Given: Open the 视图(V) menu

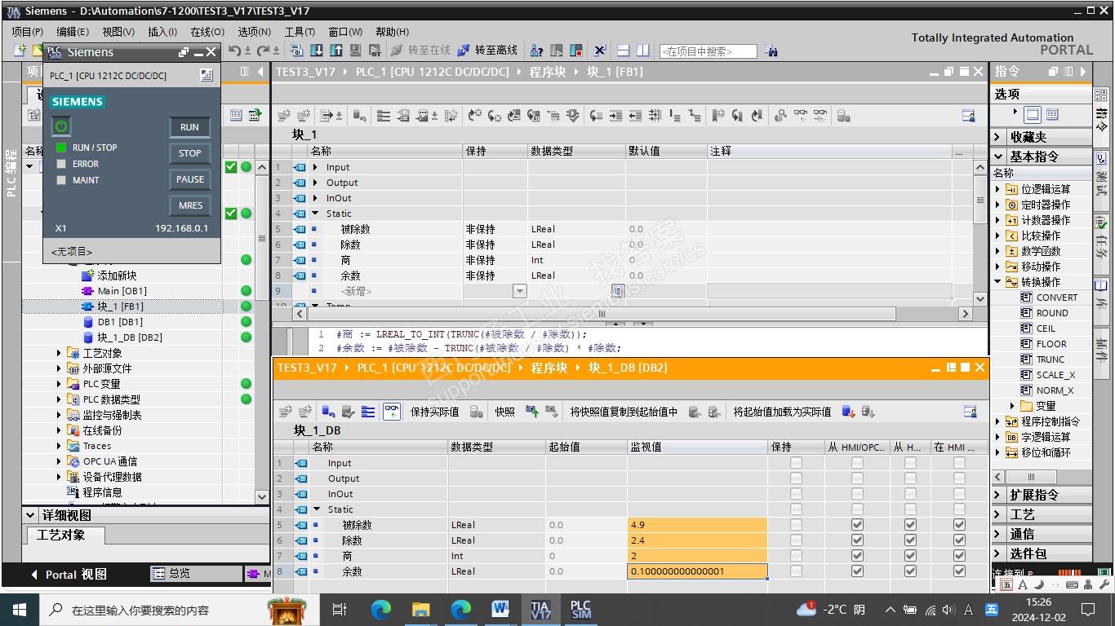Looking at the screenshot, I should (x=118, y=32).
